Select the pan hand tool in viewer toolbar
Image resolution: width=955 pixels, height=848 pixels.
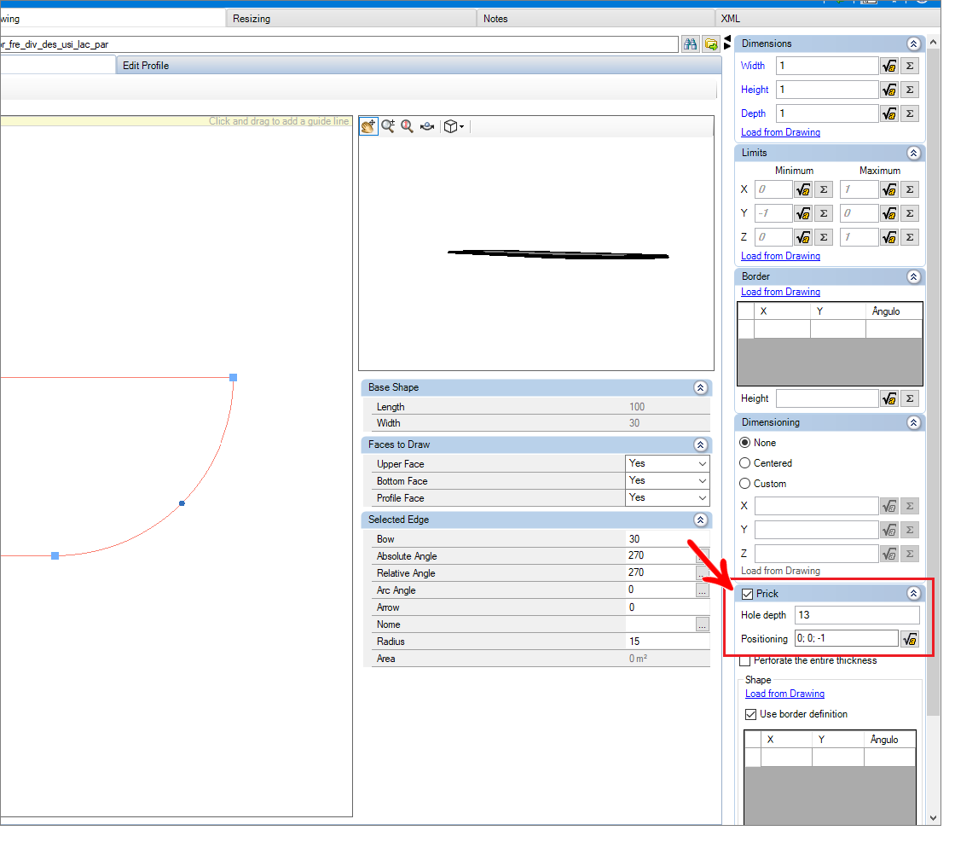(x=368, y=127)
